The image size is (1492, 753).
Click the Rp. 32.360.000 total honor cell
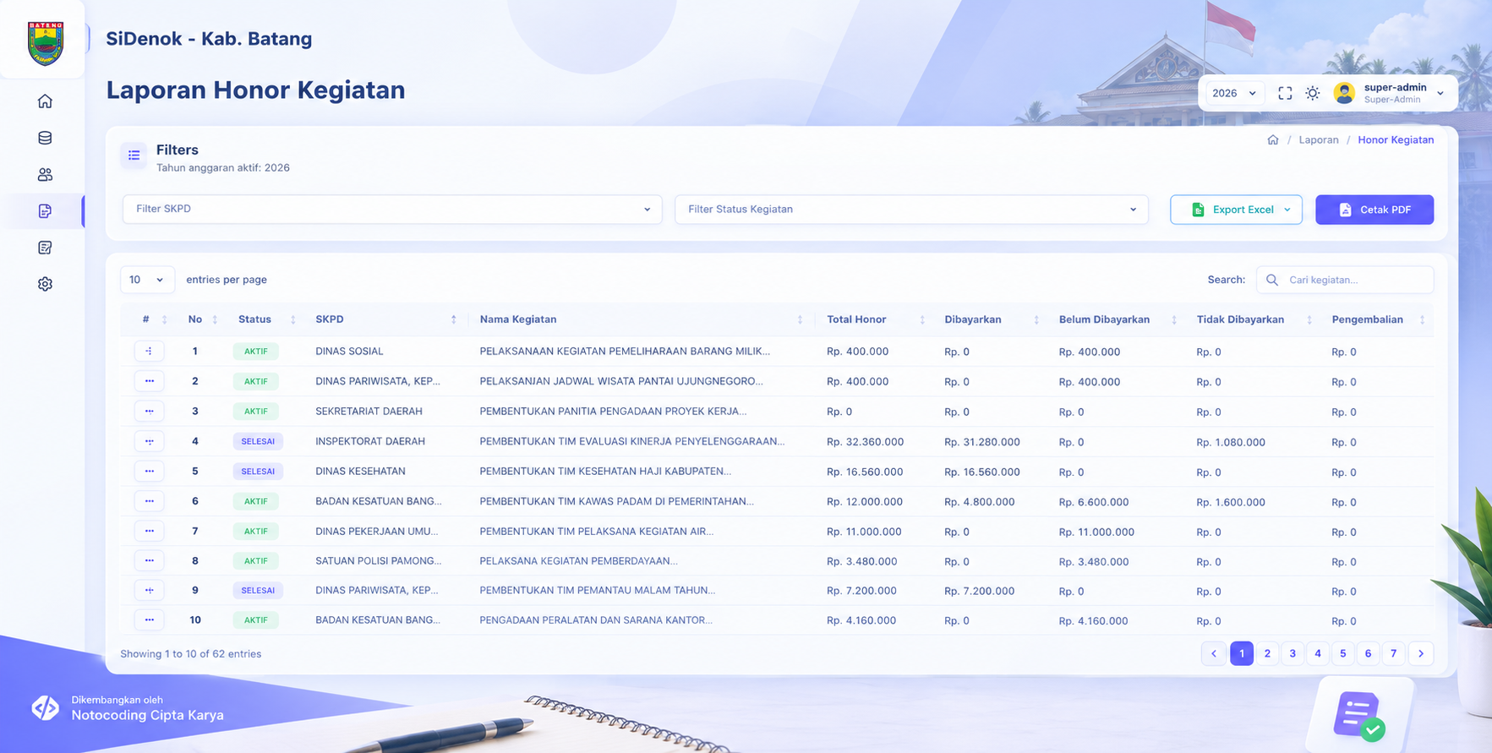[x=865, y=442]
